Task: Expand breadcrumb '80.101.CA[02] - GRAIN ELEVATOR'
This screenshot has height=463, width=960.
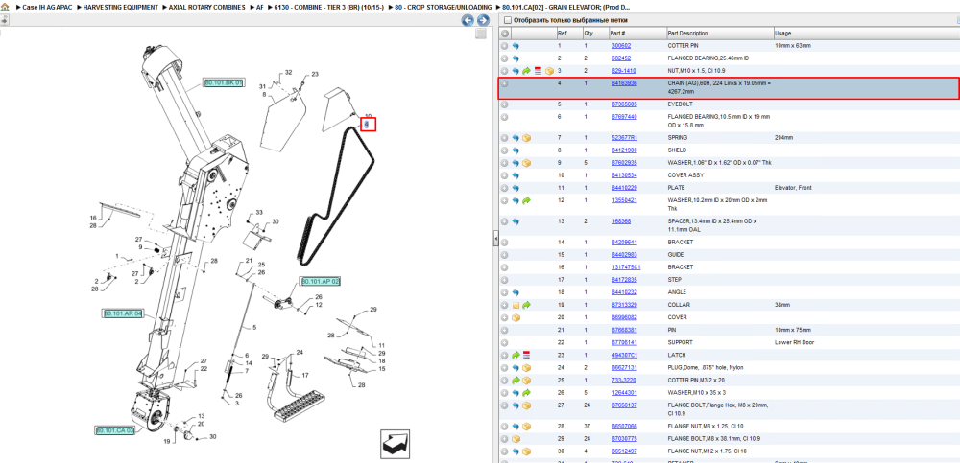Action: tap(567, 7)
